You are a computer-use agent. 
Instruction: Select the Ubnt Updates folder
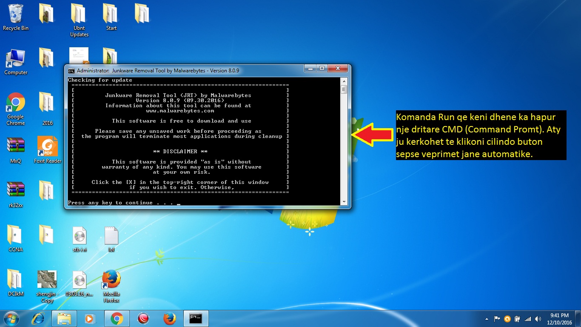tap(79, 20)
